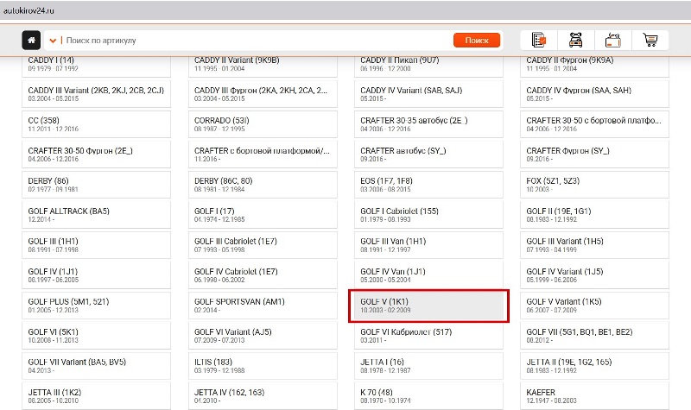The height and width of the screenshot is (410, 691).
Task: Select CADDY III Variant (2KB, 2KJ, 2CB, 2CJ)
Action: point(96,94)
